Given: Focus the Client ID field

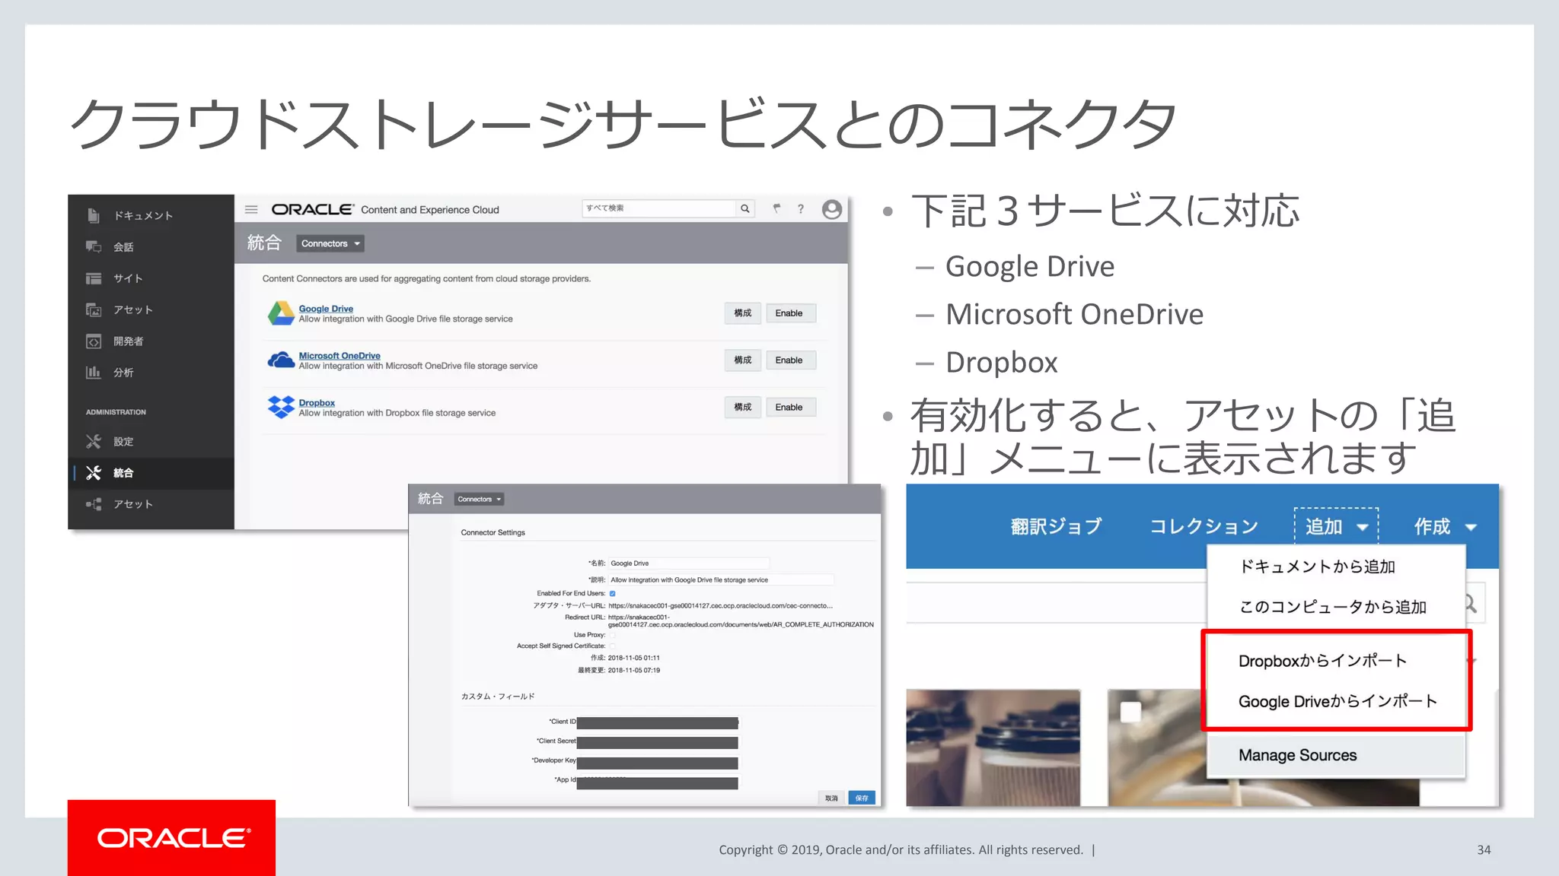Looking at the screenshot, I should 658,723.
